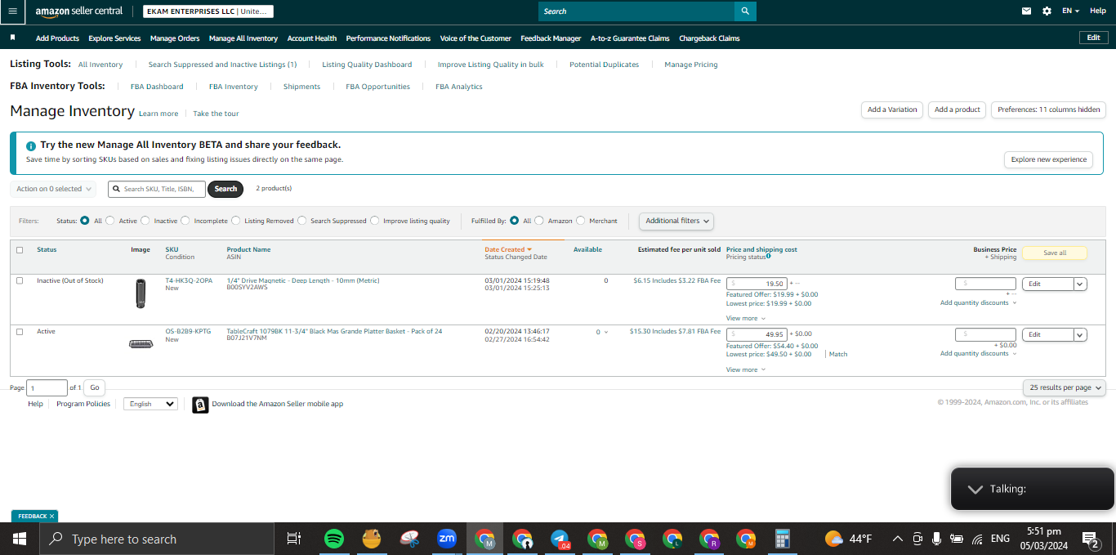Tick the select-all checkbox in table header
Viewport: 1116px width, 555px height.
(x=20, y=250)
